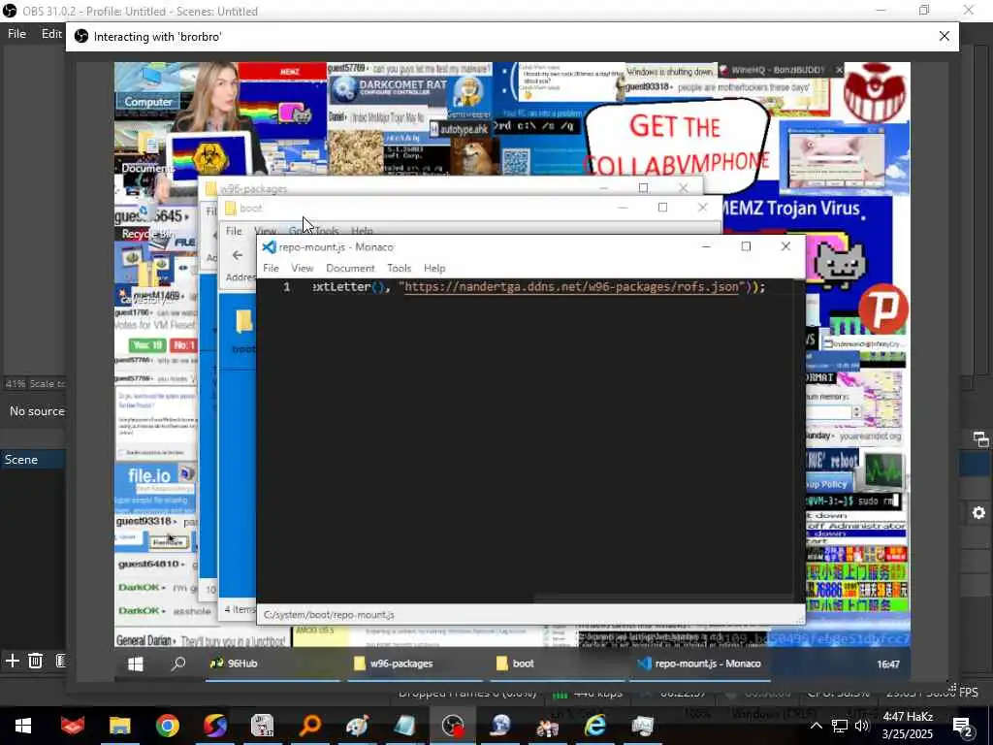Open the network tray icon
Screen dimensions: 993x745
click(840, 726)
